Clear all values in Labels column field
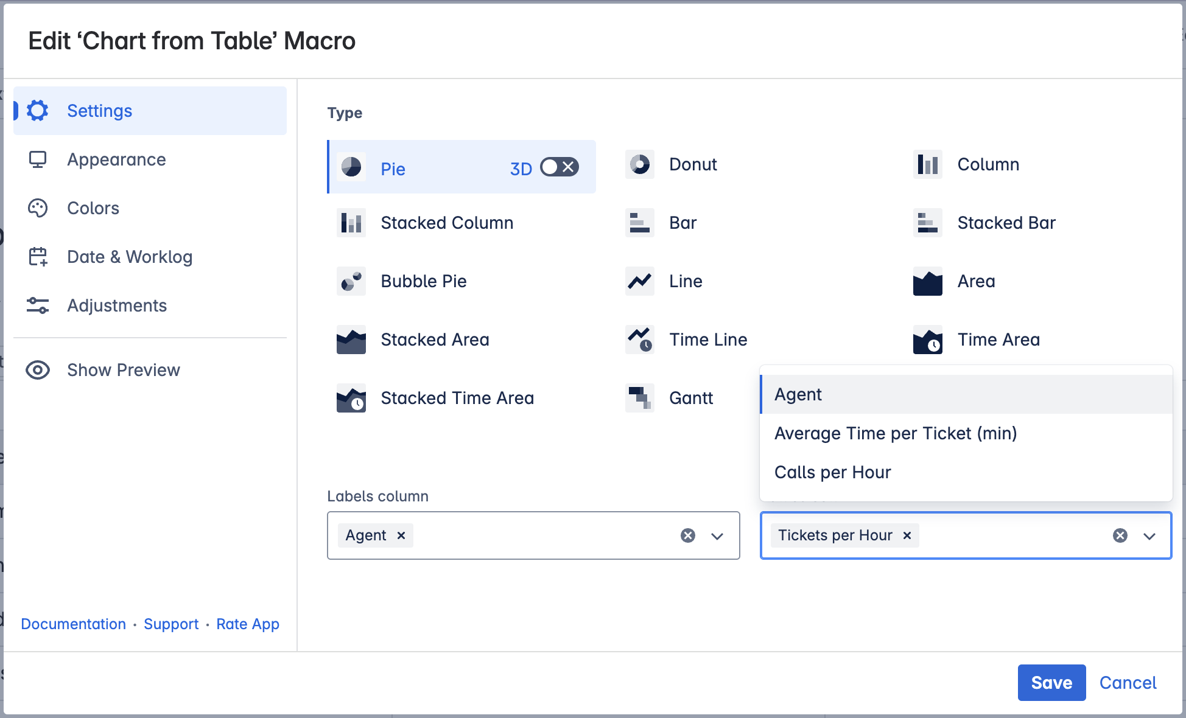The height and width of the screenshot is (718, 1186). click(688, 535)
